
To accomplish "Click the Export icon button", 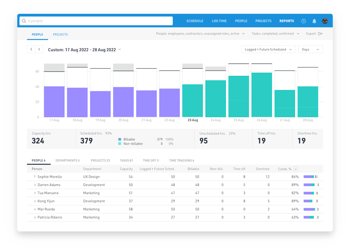I will (320, 34).
